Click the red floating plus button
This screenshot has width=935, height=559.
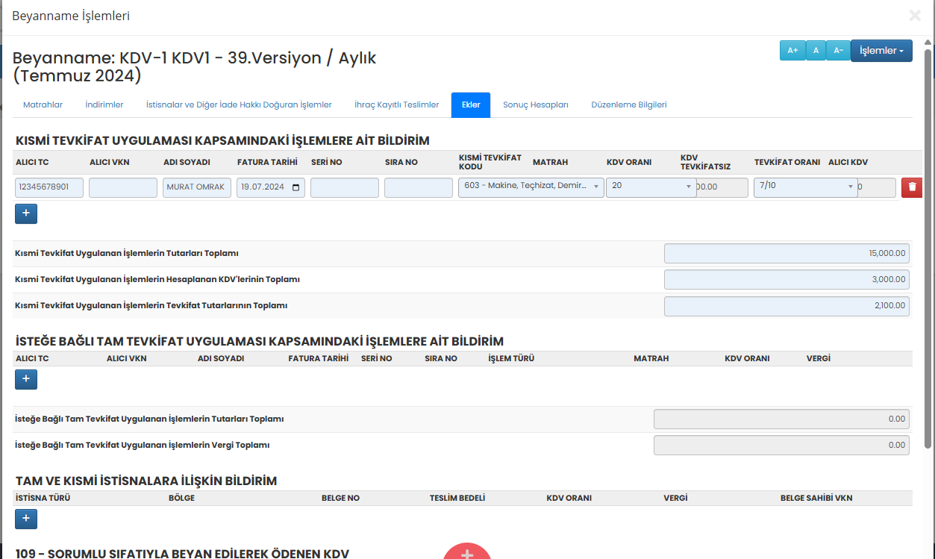[467, 552]
